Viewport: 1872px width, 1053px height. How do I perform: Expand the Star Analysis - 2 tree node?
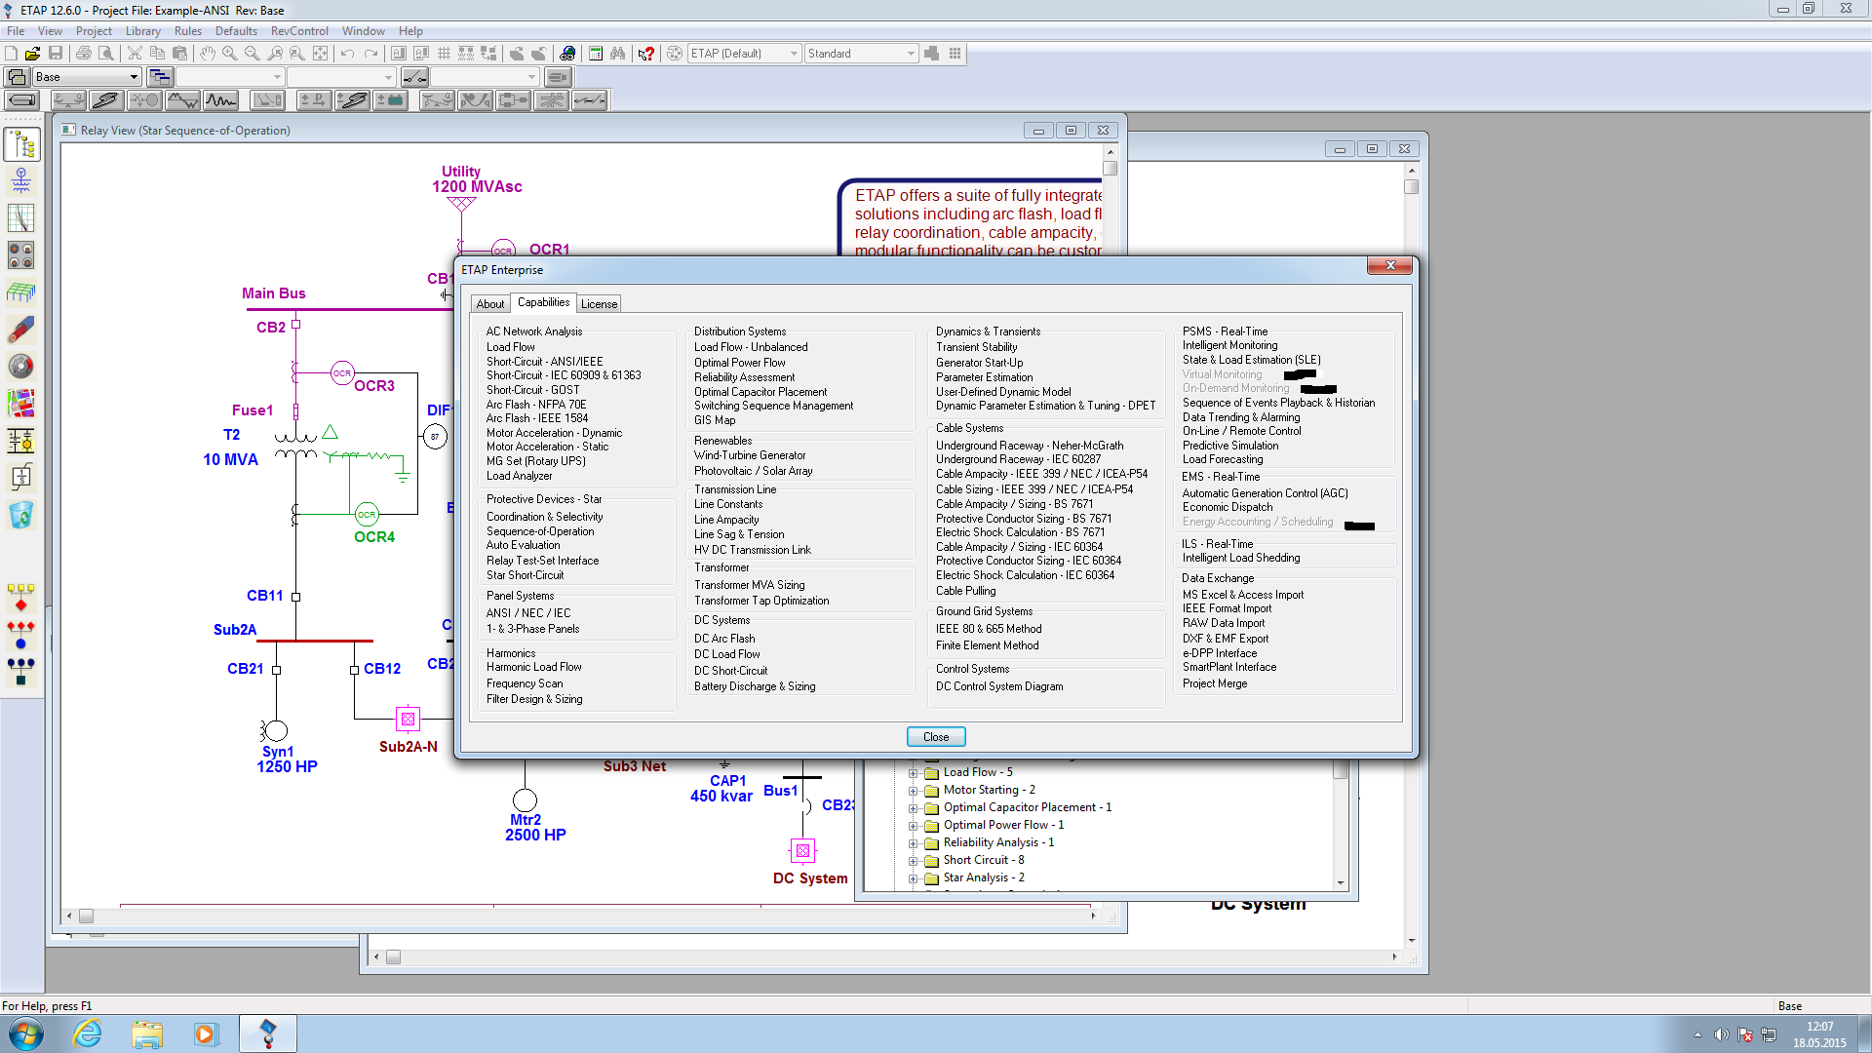(x=914, y=878)
